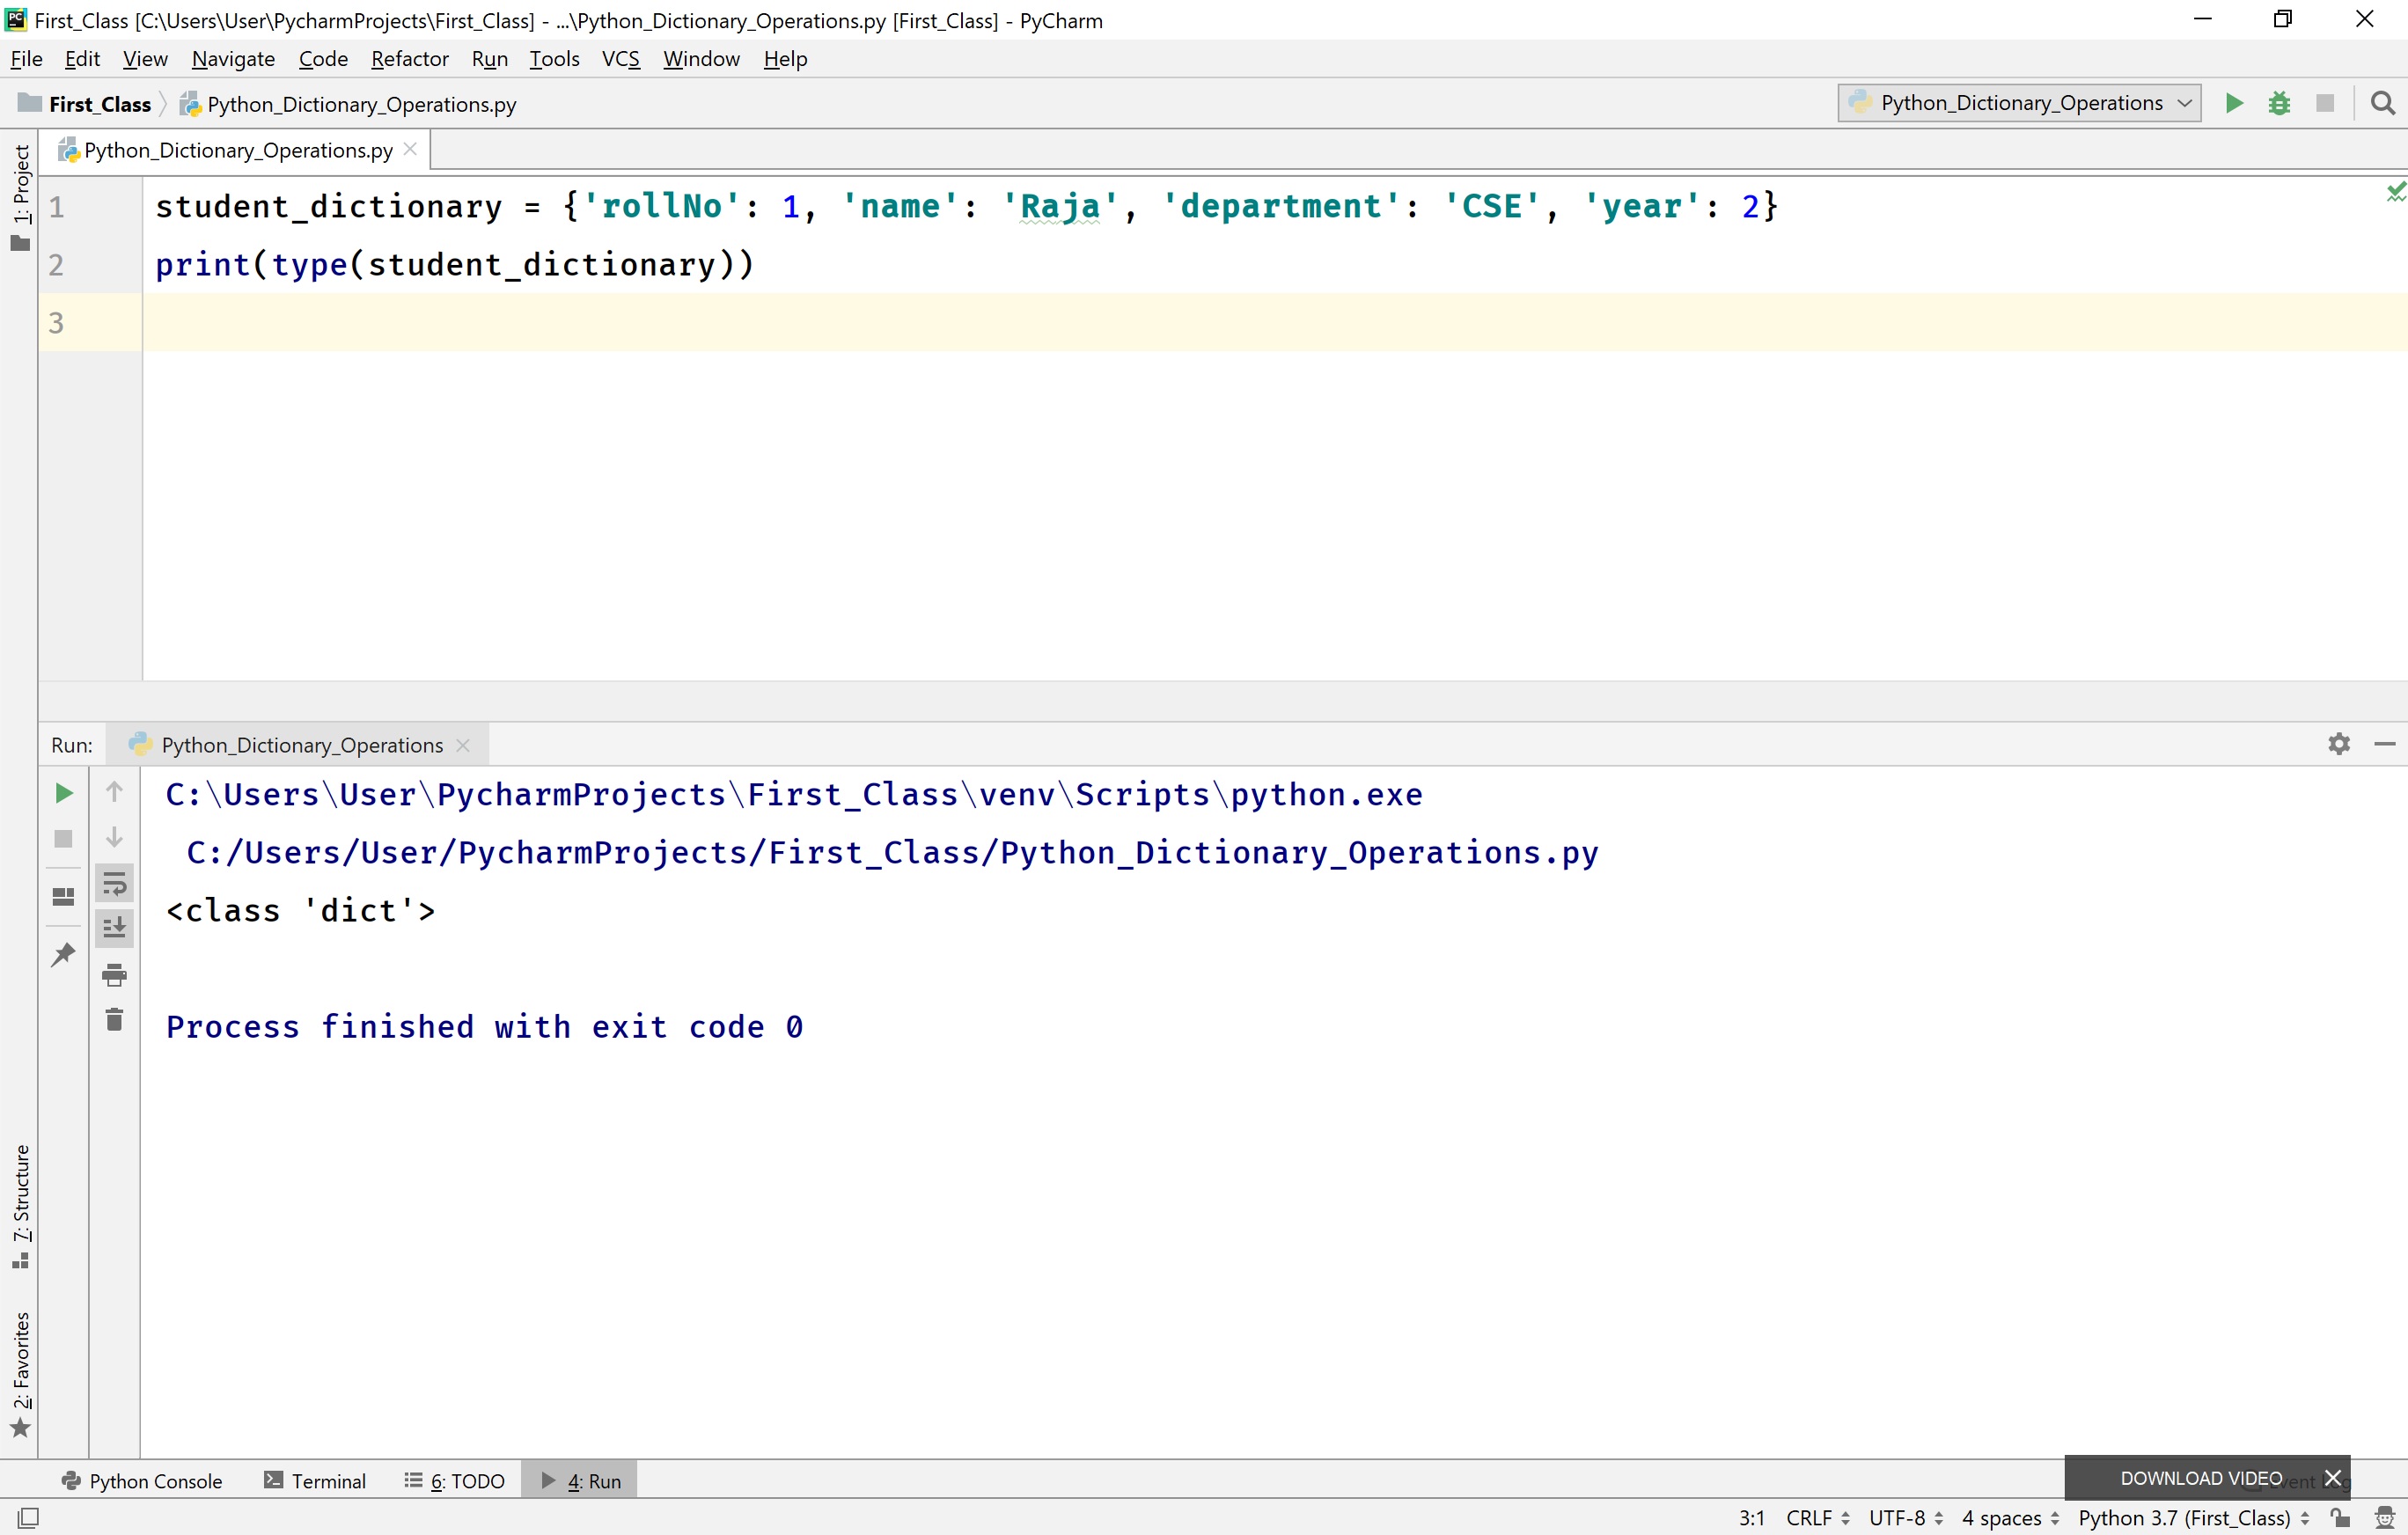
Task: Rerun program using Run panel play icon
Action: point(63,793)
